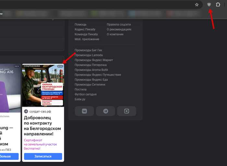Open options menu on the soldier ad
227x166 pixels.
tap(60, 66)
